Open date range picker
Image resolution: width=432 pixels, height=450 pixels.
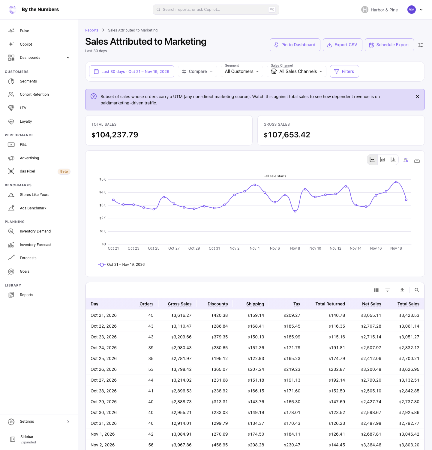pos(132,71)
